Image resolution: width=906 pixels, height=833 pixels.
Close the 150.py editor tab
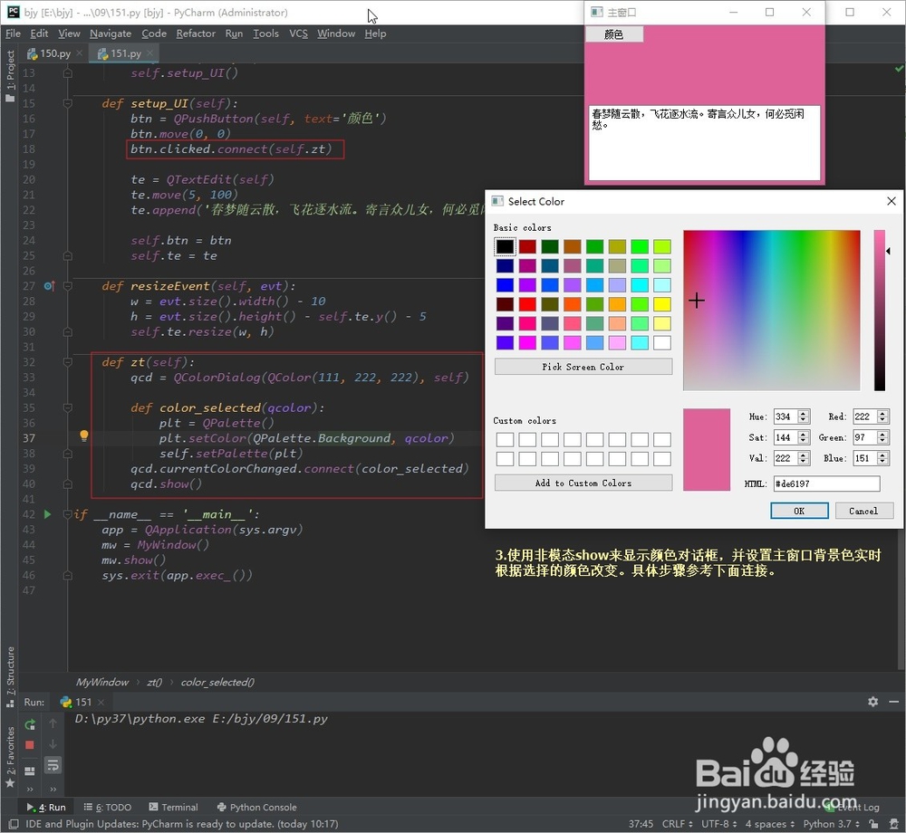click(79, 53)
